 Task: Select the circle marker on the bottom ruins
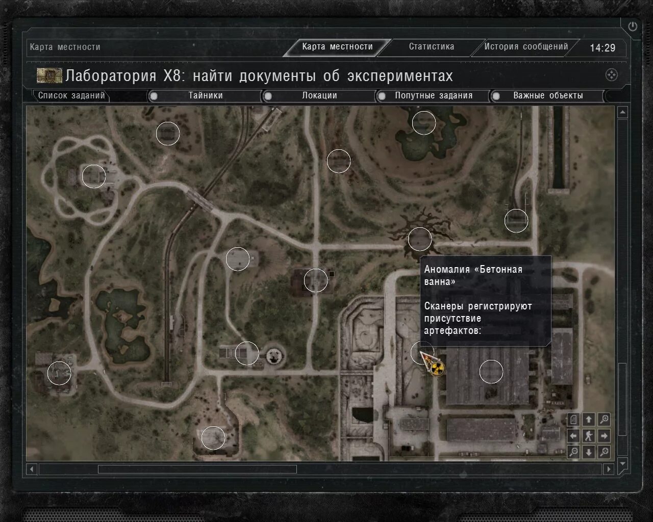213,438
